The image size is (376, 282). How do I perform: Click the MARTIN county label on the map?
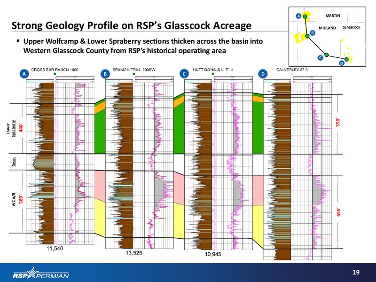[x=333, y=16]
